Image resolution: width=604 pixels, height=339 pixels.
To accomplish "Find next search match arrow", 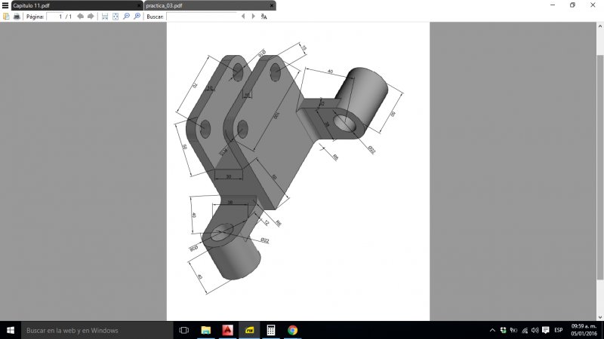I will (253, 16).
